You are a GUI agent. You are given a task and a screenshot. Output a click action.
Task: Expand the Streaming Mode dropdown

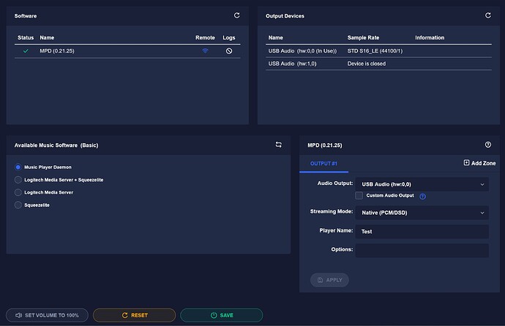[422, 213]
